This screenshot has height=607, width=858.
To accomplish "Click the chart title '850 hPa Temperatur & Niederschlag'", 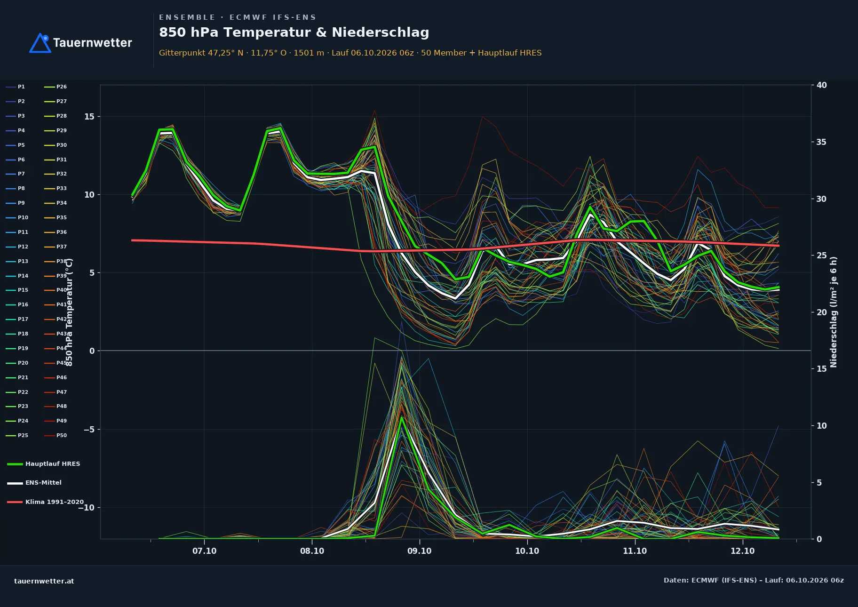I will click(x=294, y=32).
